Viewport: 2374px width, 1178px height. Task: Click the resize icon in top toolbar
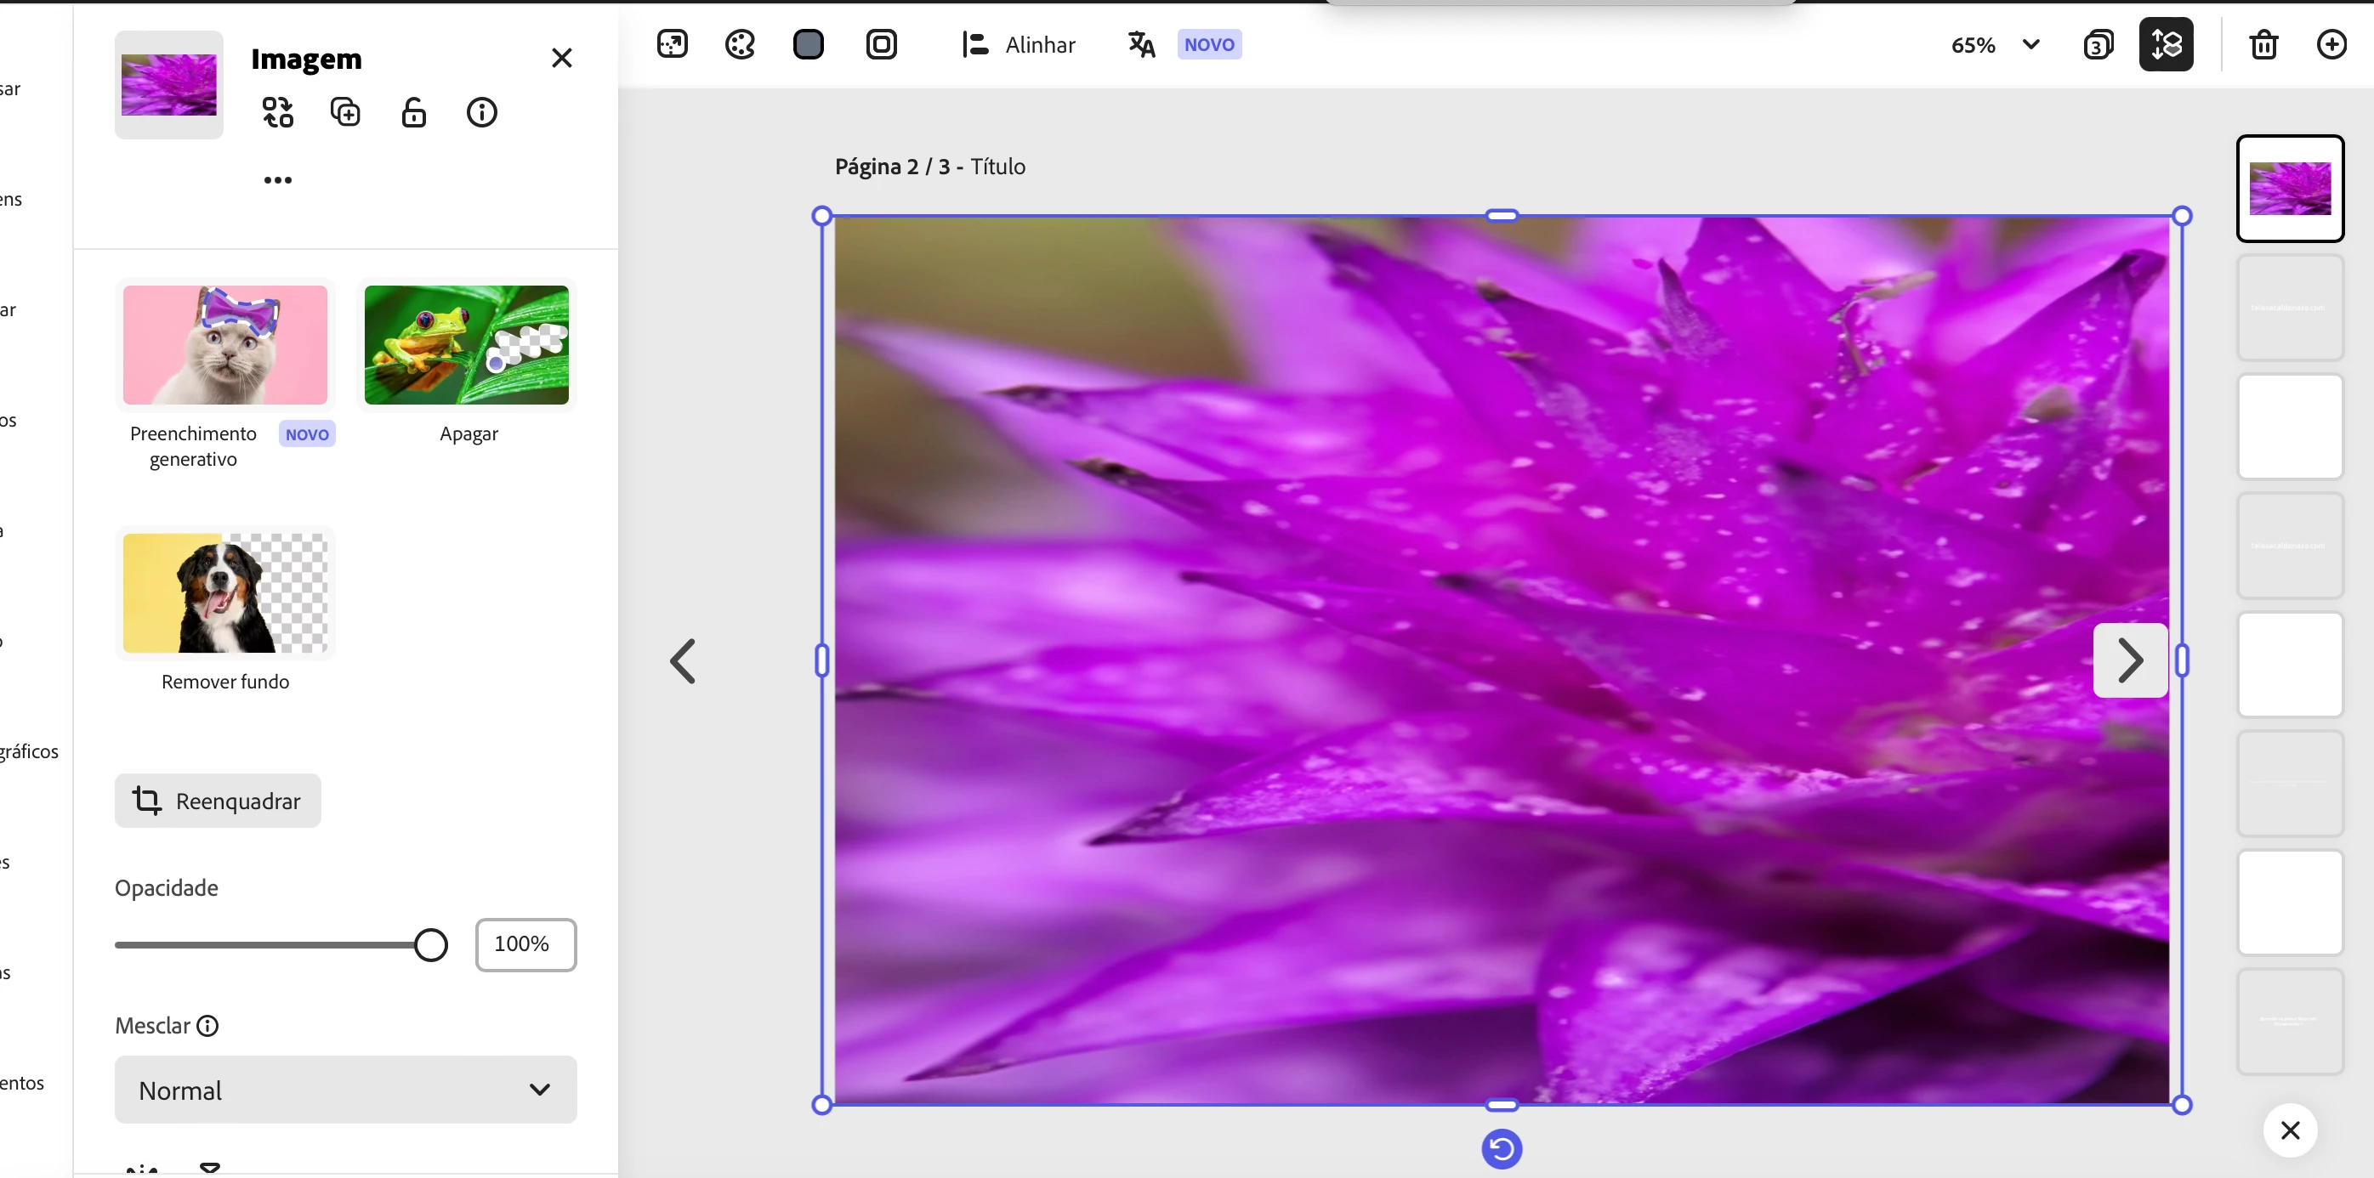click(672, 44)
